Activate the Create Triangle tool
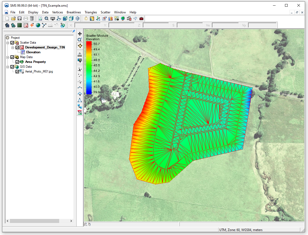The height and width of the screenshot is (235, 308). pyautogui.click(x=80, y=100)
